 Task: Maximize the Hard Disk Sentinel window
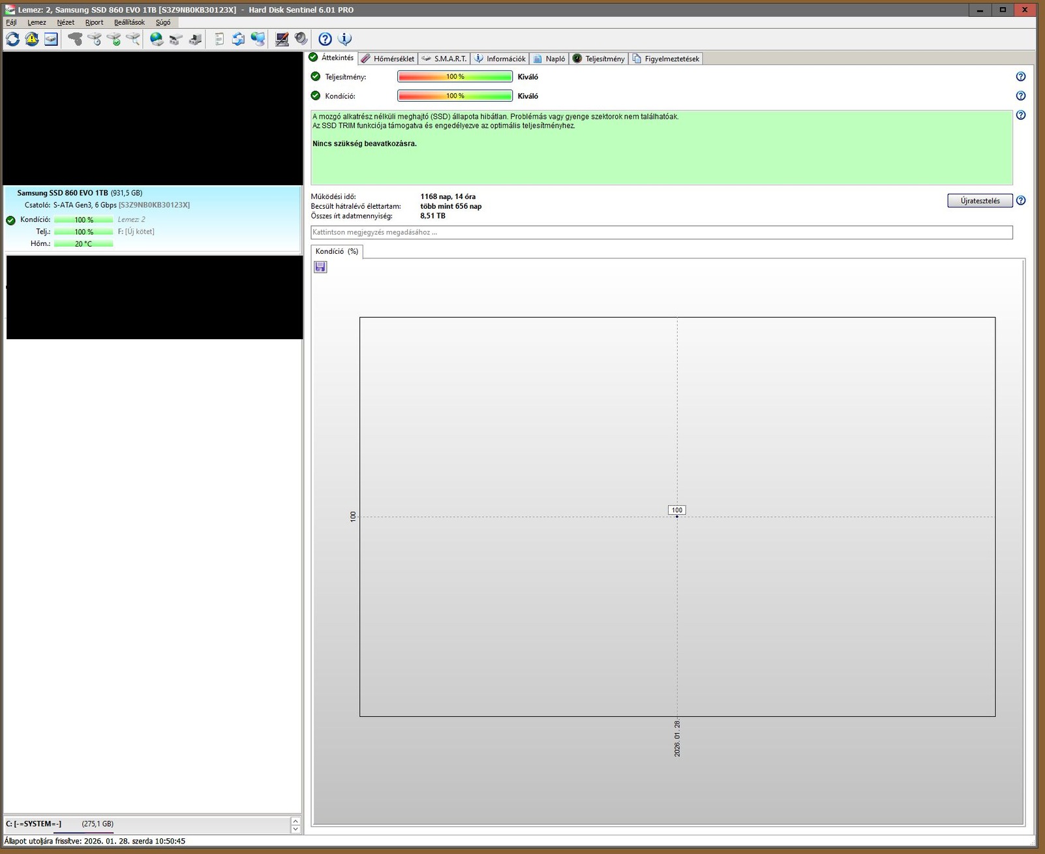1003,10
